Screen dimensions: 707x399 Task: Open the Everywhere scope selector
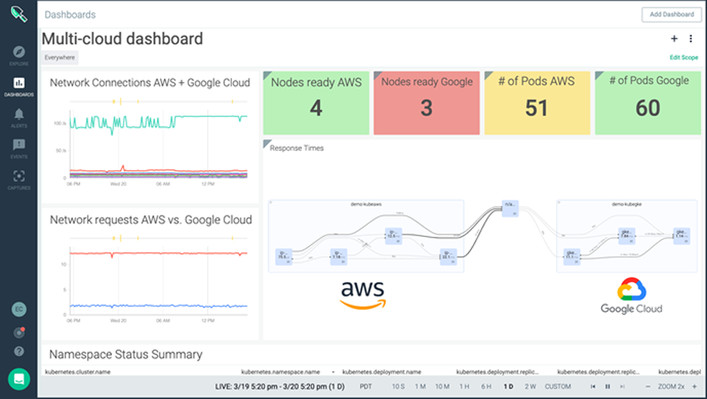[x=60, y=57]
